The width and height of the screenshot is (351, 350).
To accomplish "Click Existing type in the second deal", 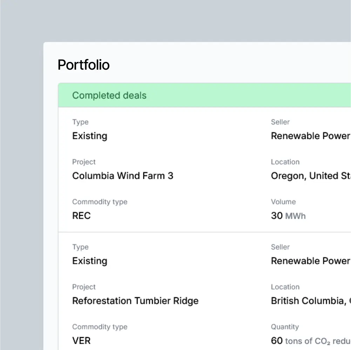I will point(90,261).
